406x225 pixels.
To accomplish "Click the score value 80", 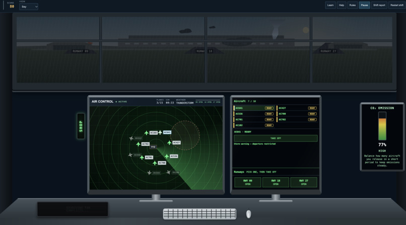I will click(x=12, y=7).
